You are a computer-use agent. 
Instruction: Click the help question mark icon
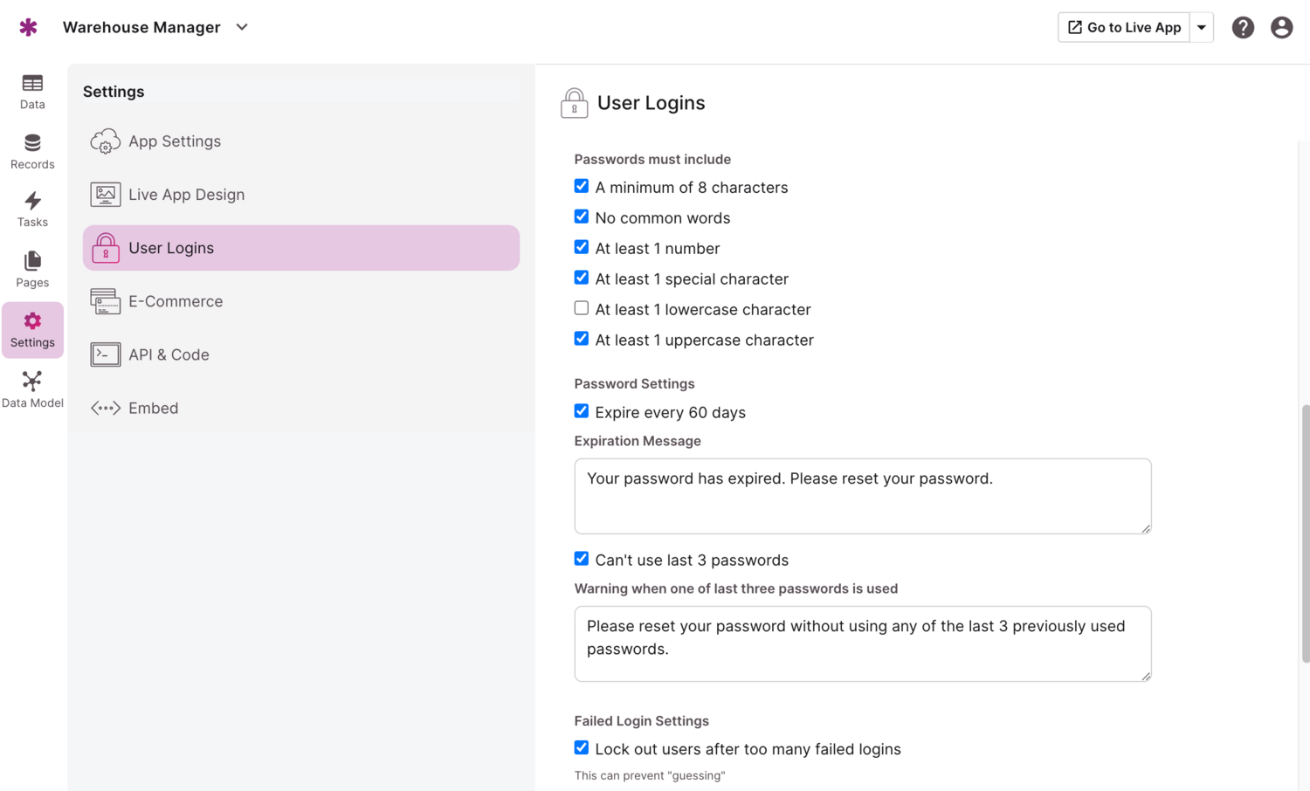click(x=1243, y=28)
